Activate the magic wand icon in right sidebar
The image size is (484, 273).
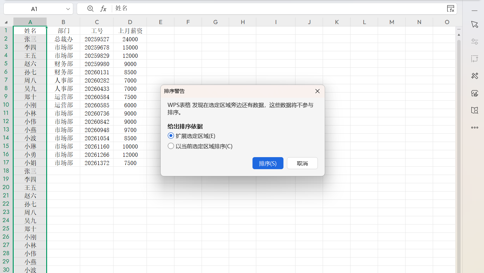[x=475, y=76]
